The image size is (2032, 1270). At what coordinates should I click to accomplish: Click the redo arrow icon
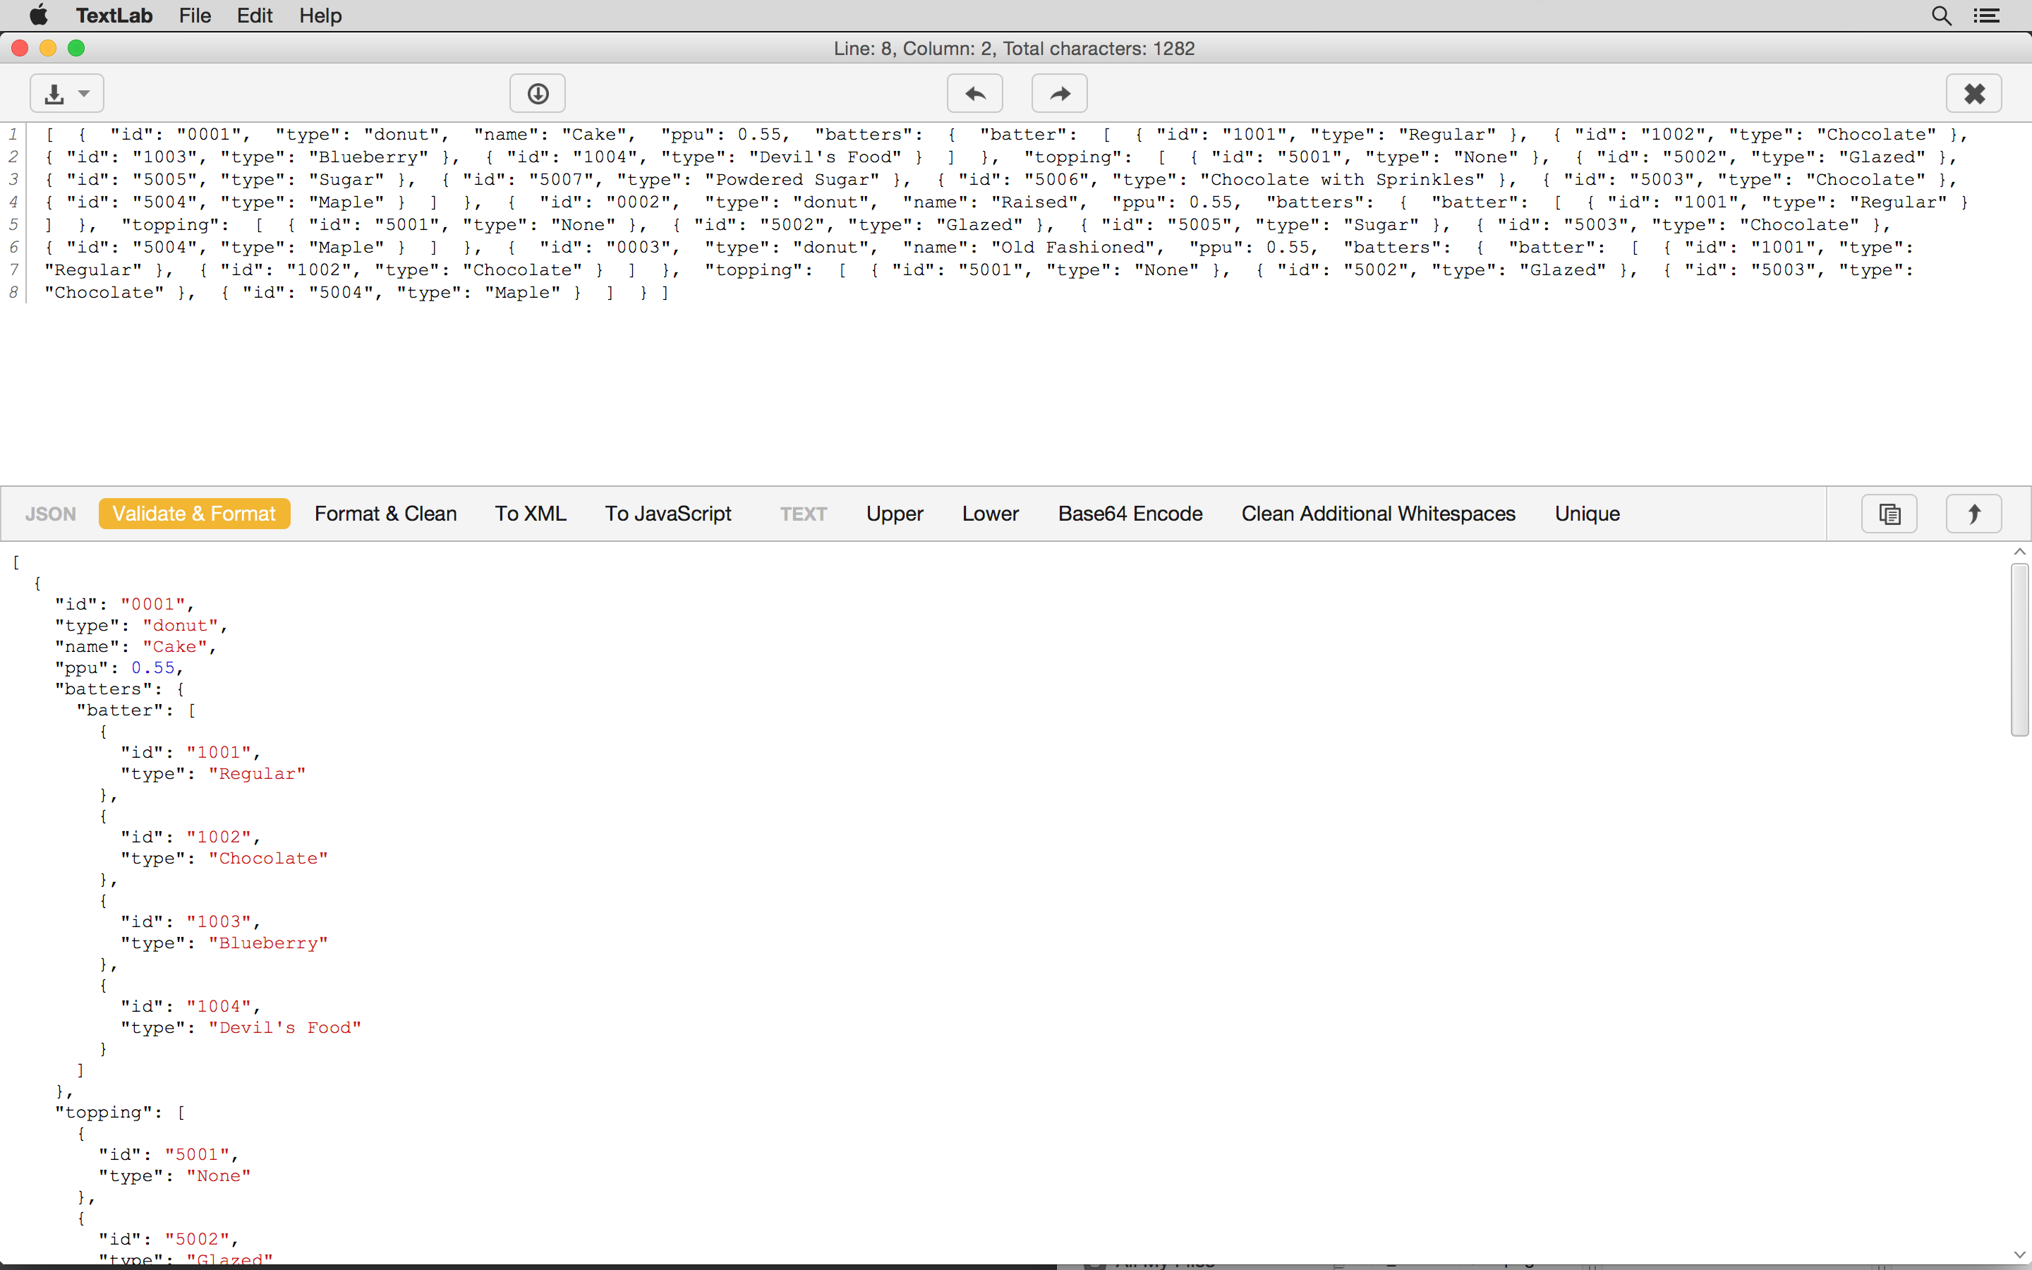point(1060,93)
